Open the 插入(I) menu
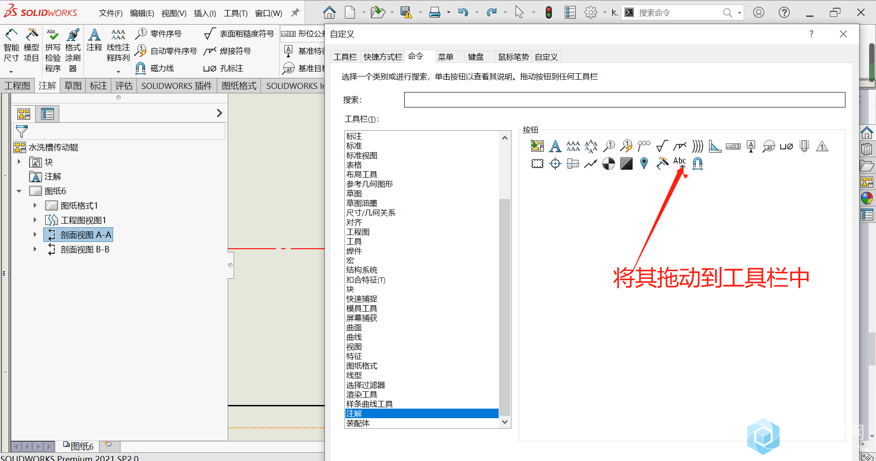Screen dimensions: 876x461 tap(204, 13)
